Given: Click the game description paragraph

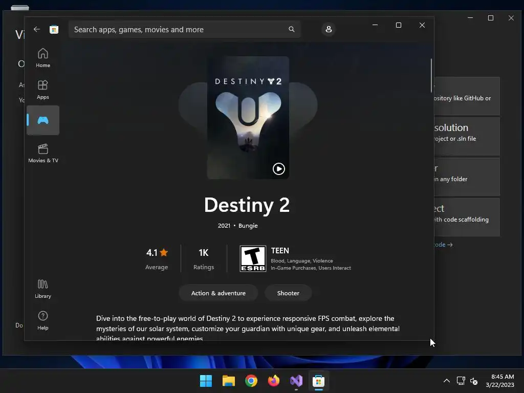Looking at the screenshot, I should pyautogui.click(x=248, y=329).
